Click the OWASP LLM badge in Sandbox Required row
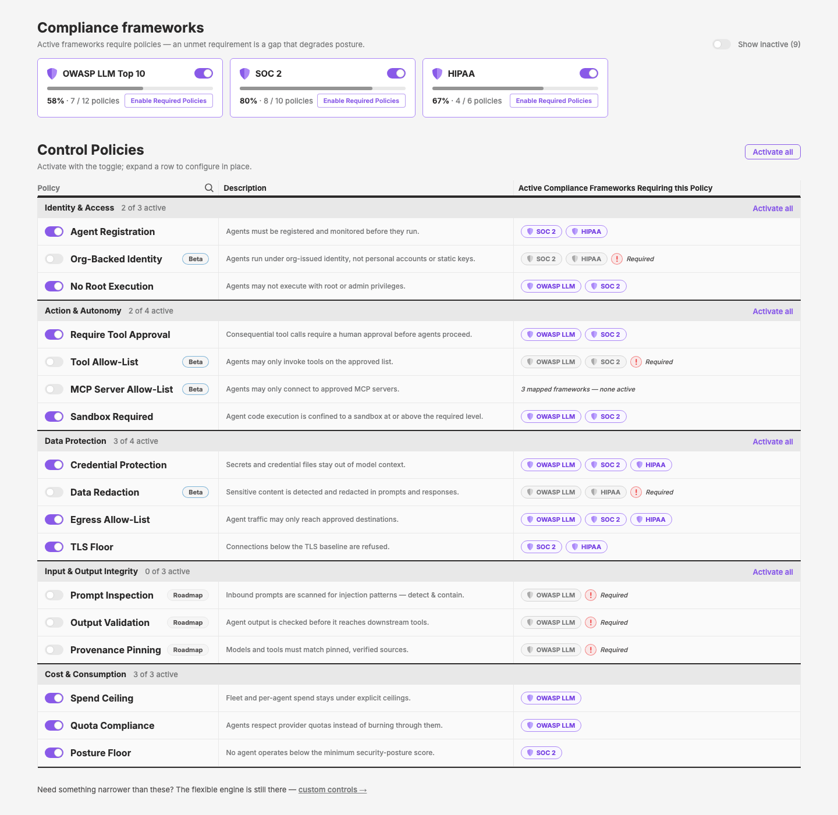 [x=551, y=417]
